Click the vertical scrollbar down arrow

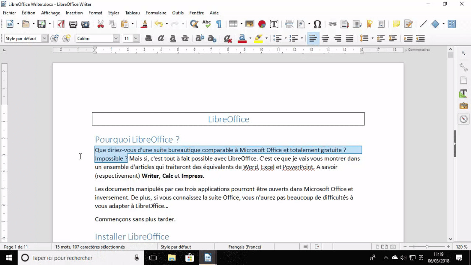pyautogui.click(x=450, y=239)
